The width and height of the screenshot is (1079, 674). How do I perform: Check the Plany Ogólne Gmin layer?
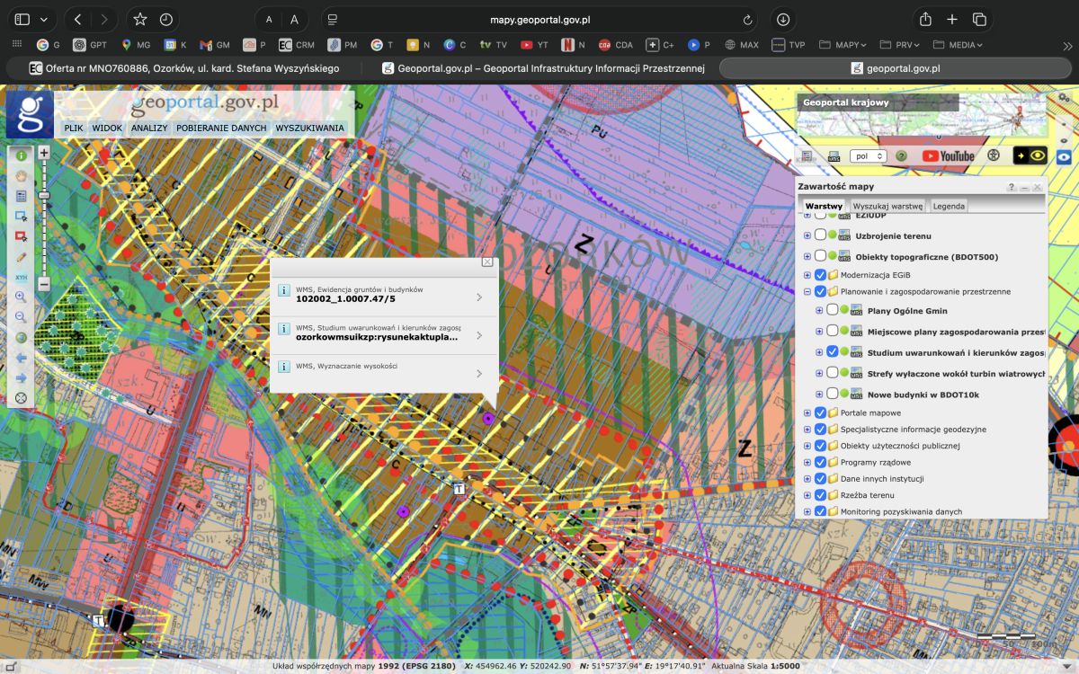[833, 311]
